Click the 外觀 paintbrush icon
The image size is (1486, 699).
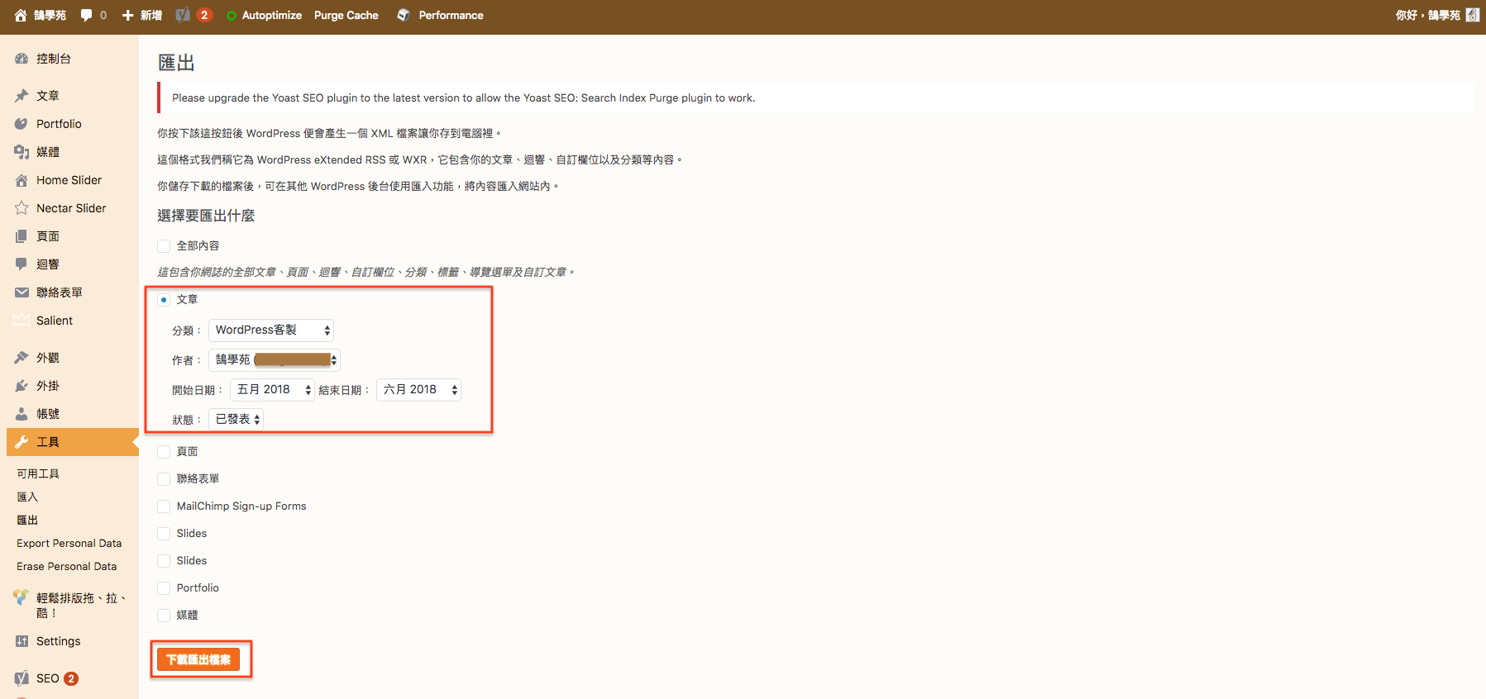tap(22, 358)
